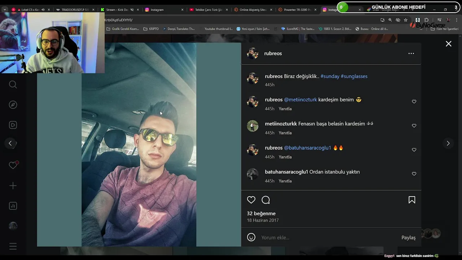Open the Extensions puzzle menu
Viewport: 462px width, 260px height.
[x=426, y=20]
